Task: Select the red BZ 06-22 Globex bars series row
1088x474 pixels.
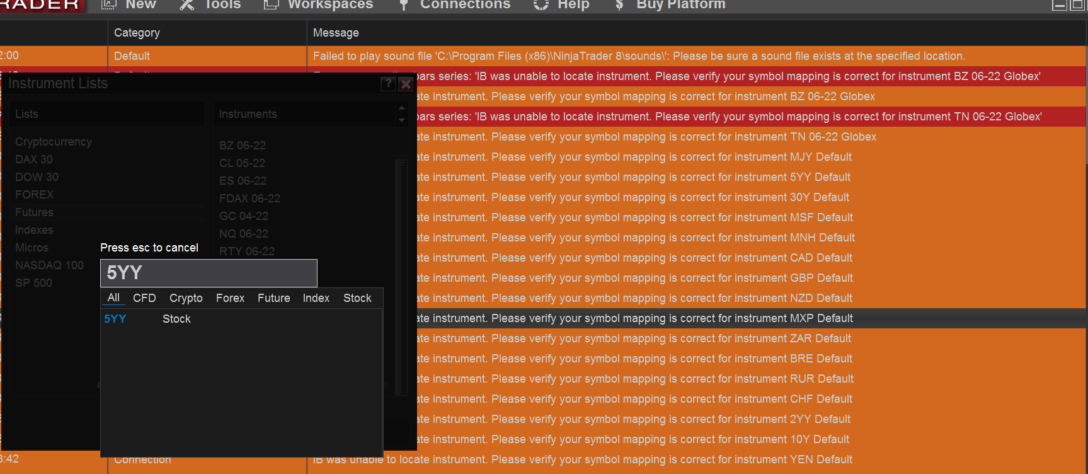Action: click(x=751, y=76)
